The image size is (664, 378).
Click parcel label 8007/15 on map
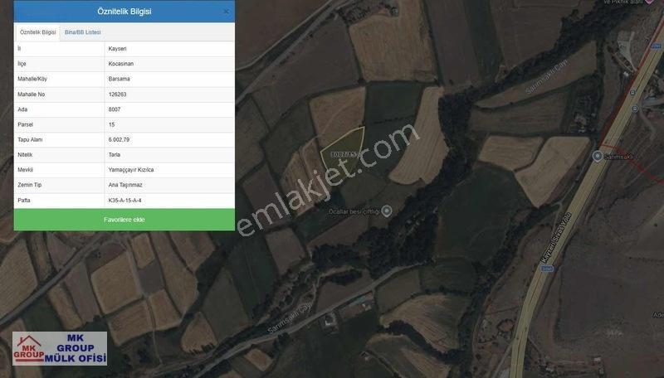pyautogui.click(x=345, y=155)
